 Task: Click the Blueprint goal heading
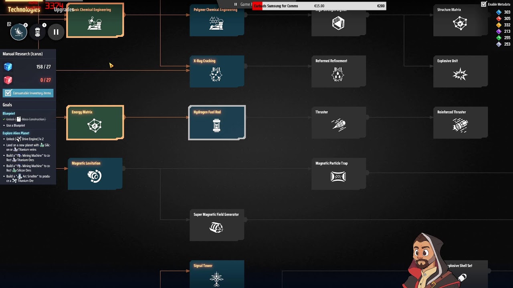[9, 114]
